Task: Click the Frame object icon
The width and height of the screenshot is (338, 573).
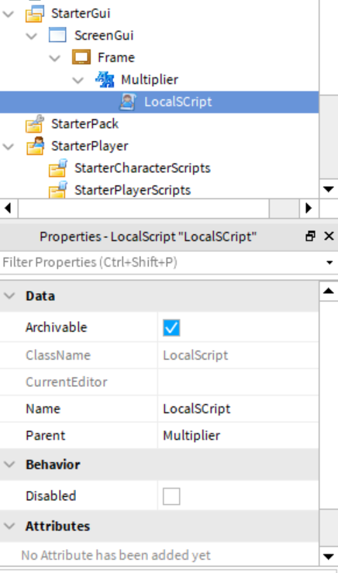Action: pos(81,57)
